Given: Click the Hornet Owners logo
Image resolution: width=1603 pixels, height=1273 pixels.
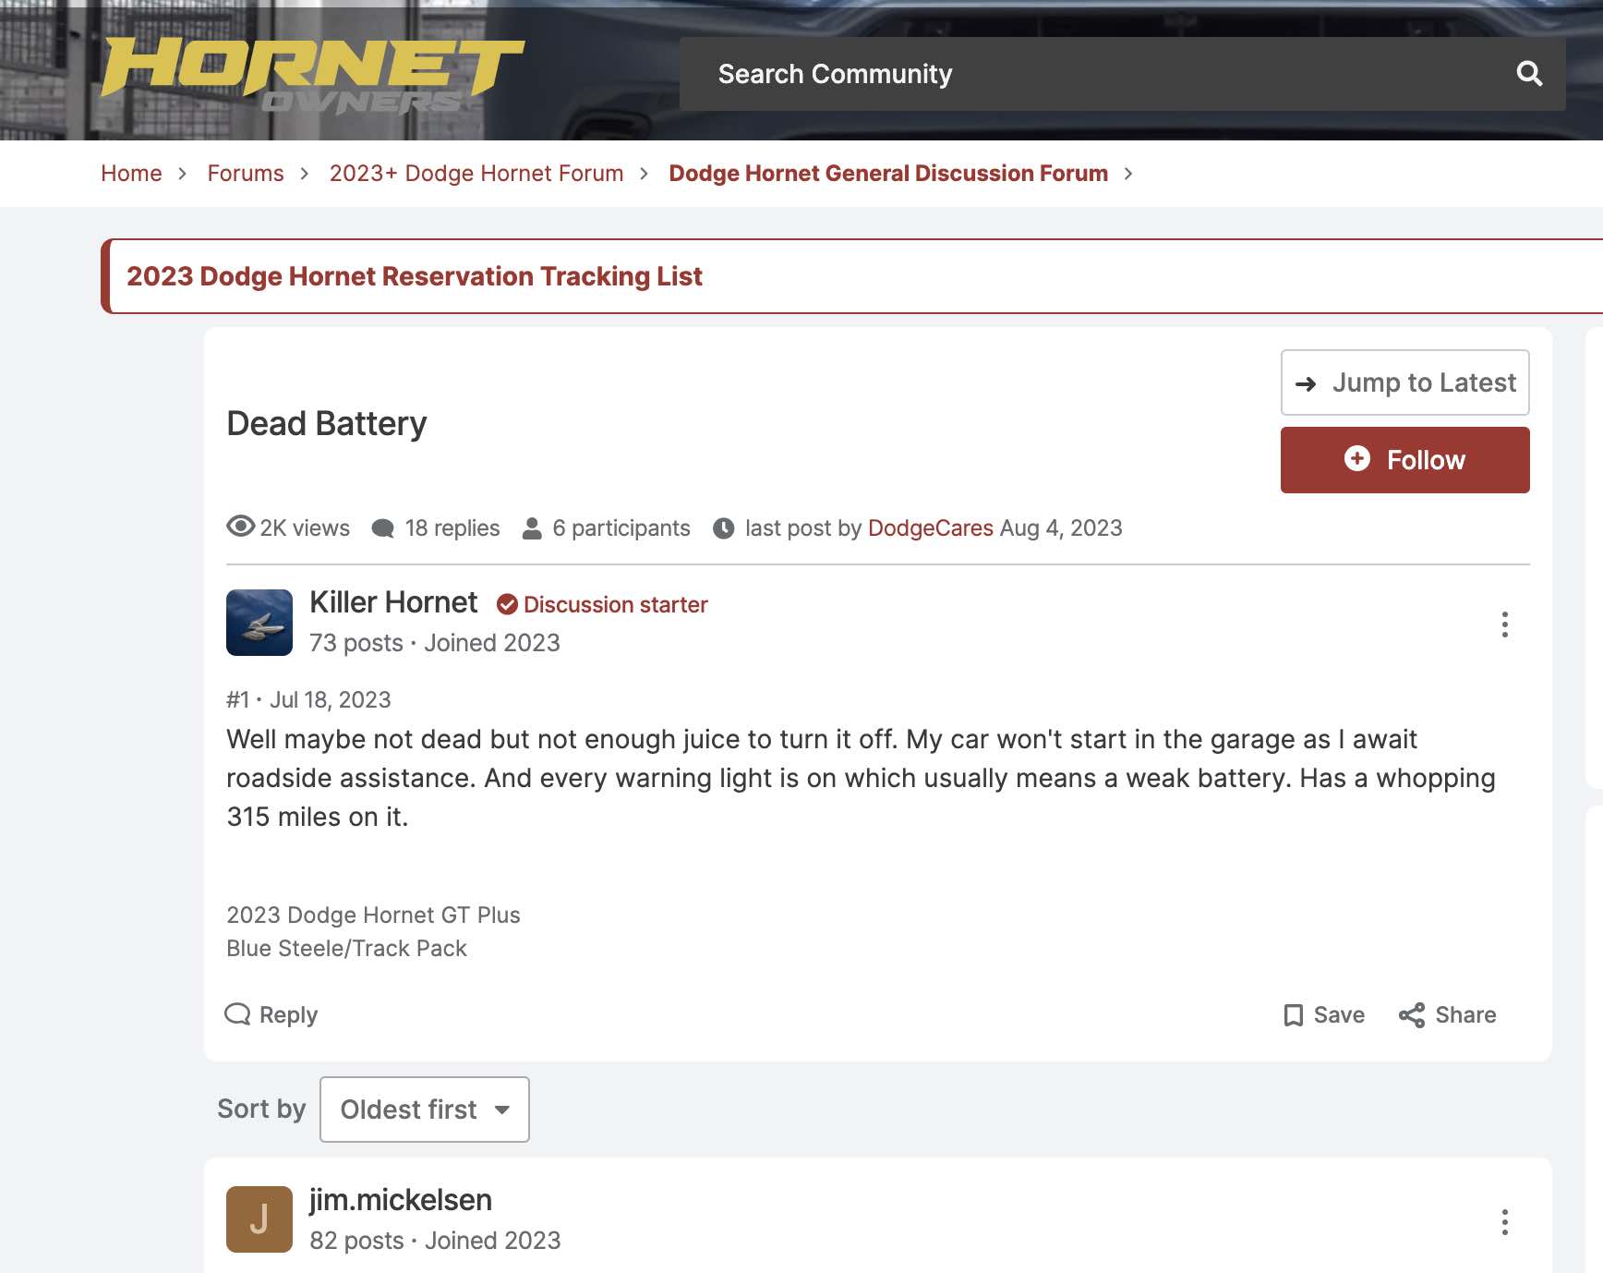Looking at the screenshot, I should point(312,76).
